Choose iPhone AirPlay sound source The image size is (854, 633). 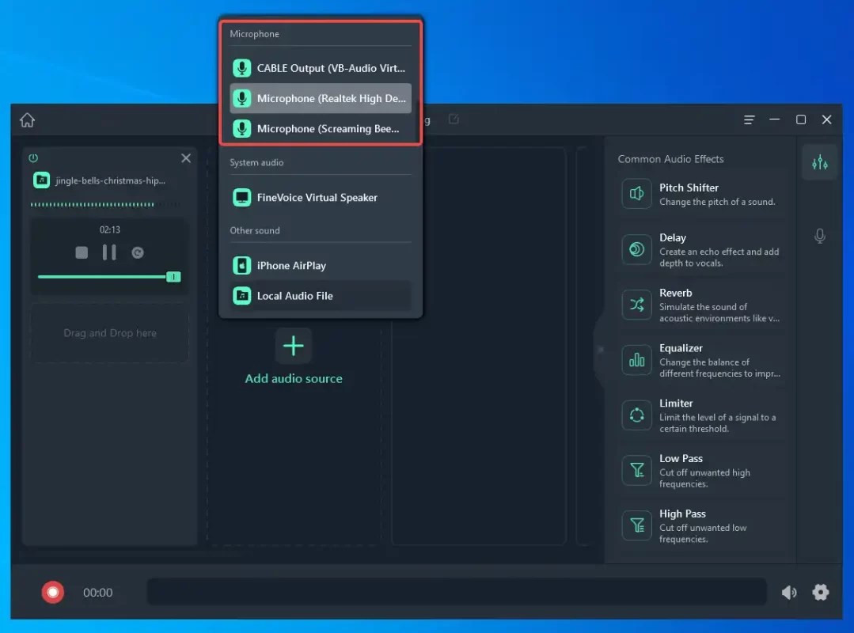click(x=321, y=266)
